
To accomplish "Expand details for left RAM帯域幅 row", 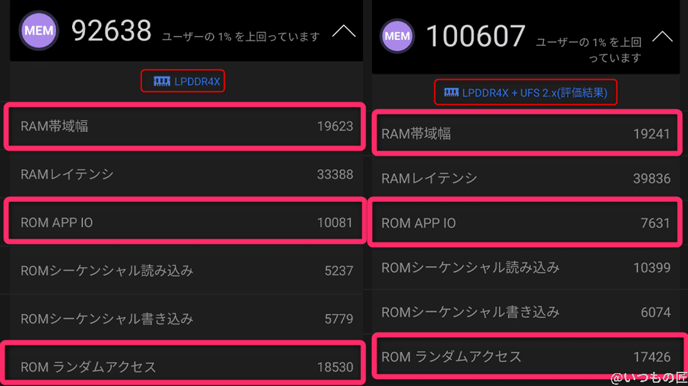I will (185, 127).
